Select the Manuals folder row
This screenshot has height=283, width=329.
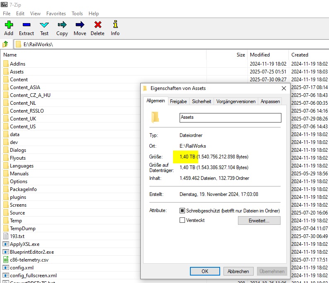(x=71, y=174)
